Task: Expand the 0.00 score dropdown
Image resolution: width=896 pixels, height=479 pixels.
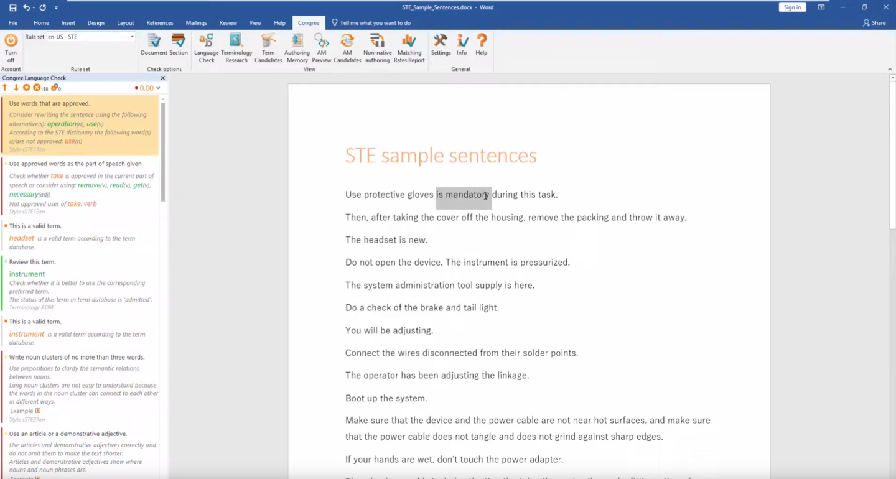Action: tap(158, 88)
